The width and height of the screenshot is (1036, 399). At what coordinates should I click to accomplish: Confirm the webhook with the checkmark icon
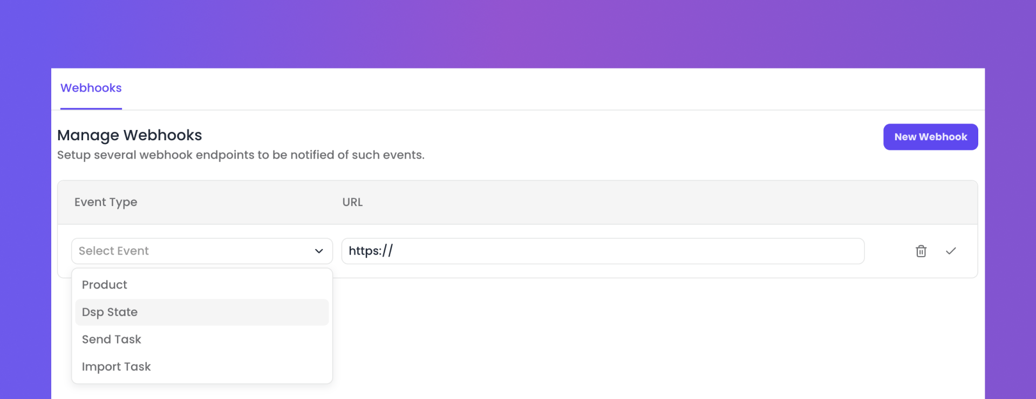[x=951, y=251]
